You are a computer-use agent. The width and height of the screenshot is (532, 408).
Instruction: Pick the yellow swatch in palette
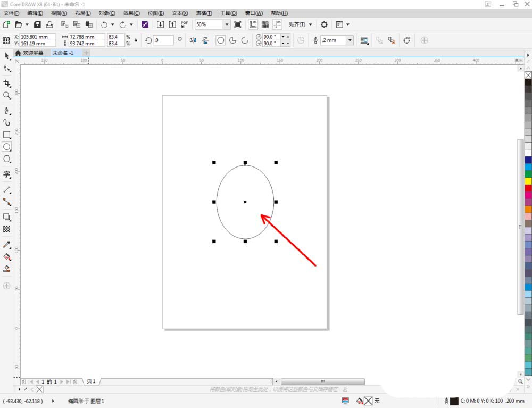click(528, 181)
